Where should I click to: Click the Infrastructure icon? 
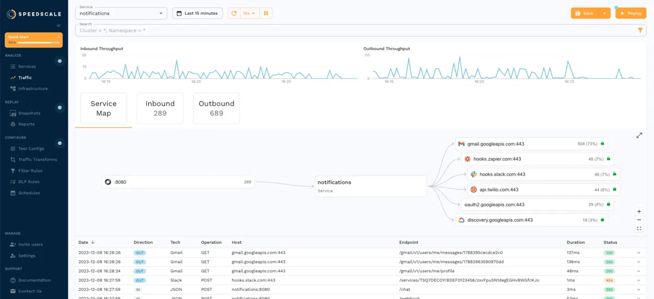click(x=13, y=88)
